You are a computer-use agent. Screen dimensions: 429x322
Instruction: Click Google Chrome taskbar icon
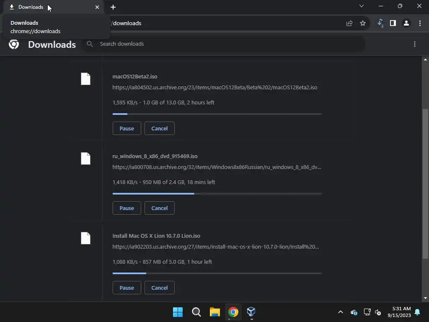pyautogui.click(x=233, y=312)
